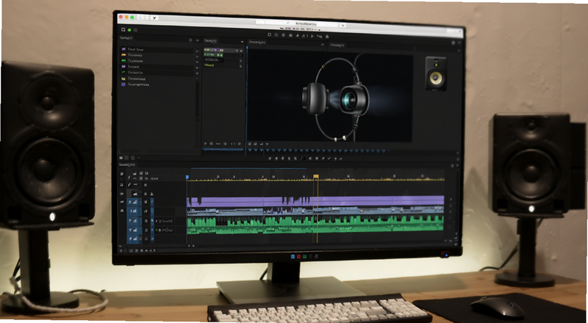Screen dimensions: 588x323
Task: Select highlighted top row in second panel list
Action: tap(222, 50)
